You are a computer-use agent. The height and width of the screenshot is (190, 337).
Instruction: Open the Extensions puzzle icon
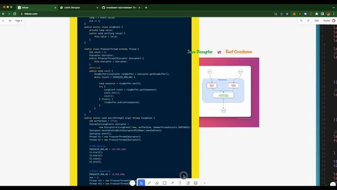point(316,14)
